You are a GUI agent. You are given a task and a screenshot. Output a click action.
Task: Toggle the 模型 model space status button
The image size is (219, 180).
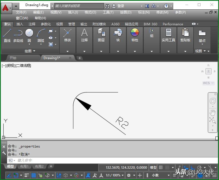153,167
